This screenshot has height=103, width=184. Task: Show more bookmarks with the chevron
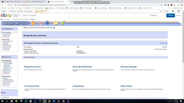(169, 8)
